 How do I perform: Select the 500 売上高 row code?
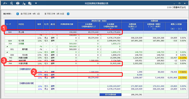coord(10,32)
